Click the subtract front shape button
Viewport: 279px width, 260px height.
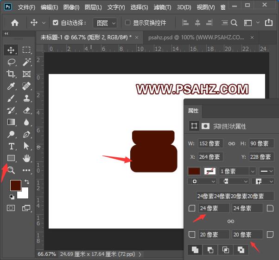(210, 250)
